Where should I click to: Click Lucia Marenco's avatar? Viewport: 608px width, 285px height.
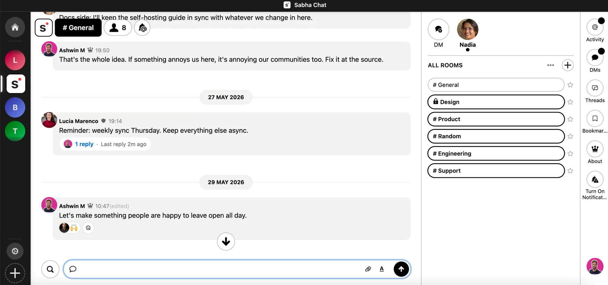tap(49, 120)
